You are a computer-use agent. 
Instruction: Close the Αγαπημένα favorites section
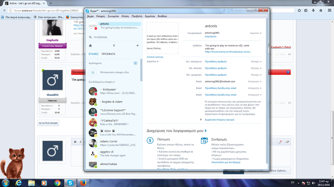tap(135, 63)
